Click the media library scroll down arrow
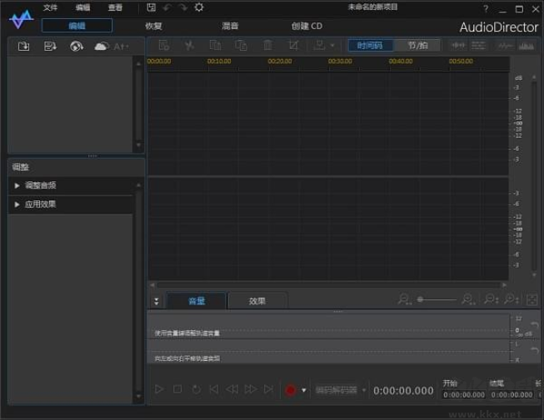 coord(138,145)
